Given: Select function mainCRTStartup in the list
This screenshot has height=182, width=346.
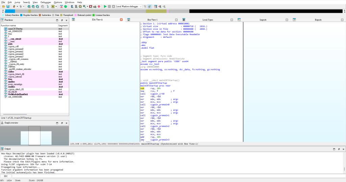Looking at the screenshot, I should coord(15,29).
